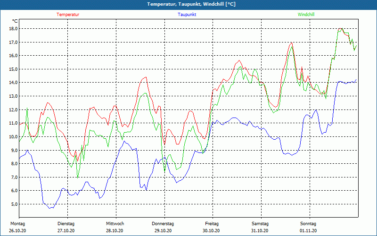
Task: Click the 16,0 y-axis tick label
Action: (13, 56)
